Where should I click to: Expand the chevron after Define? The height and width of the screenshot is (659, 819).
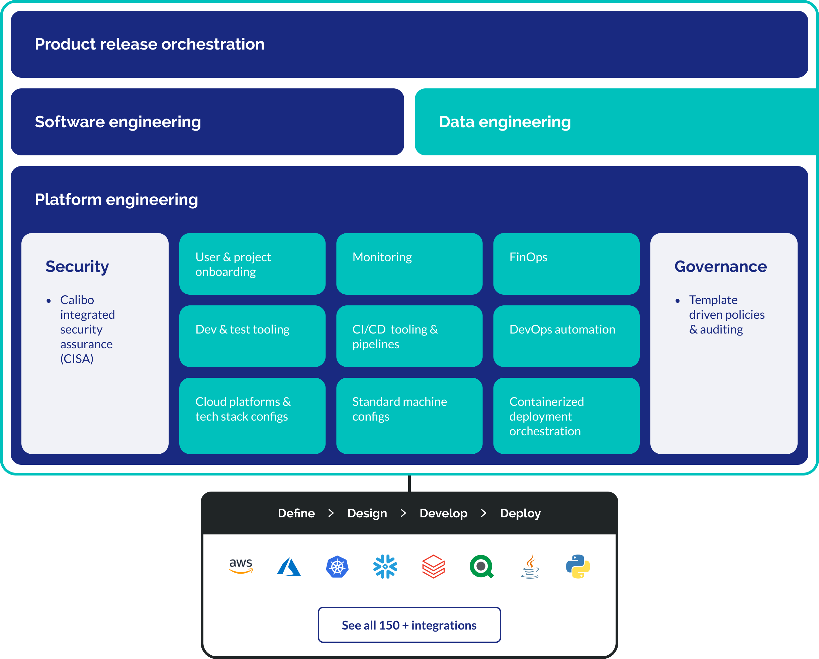(x=331, y=513)
